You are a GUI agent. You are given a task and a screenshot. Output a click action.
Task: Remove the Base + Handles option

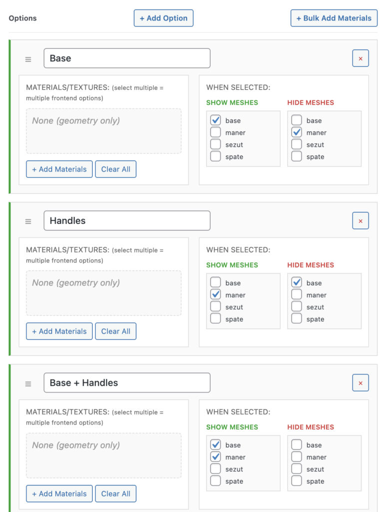361,383
